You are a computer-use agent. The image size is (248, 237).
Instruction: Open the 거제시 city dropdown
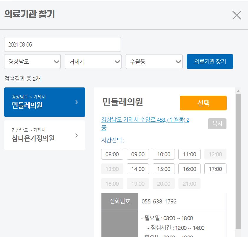click(93, 62)
